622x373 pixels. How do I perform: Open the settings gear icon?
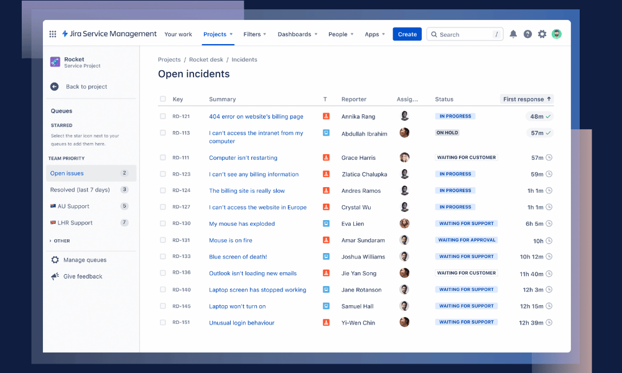542,34
